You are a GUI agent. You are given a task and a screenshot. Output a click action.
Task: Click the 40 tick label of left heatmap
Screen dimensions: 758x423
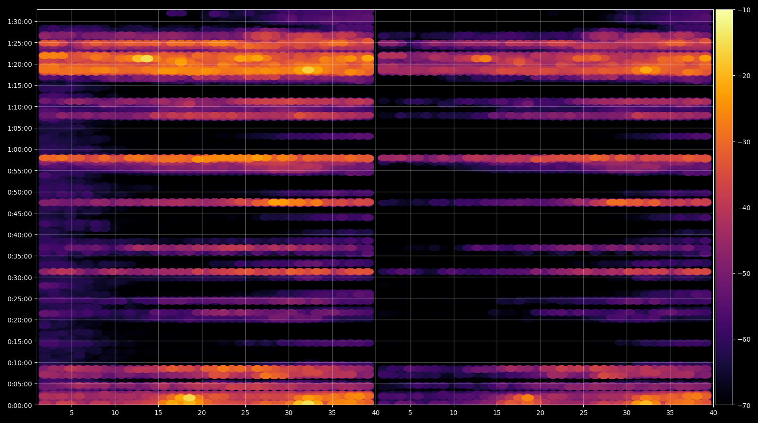375,413
